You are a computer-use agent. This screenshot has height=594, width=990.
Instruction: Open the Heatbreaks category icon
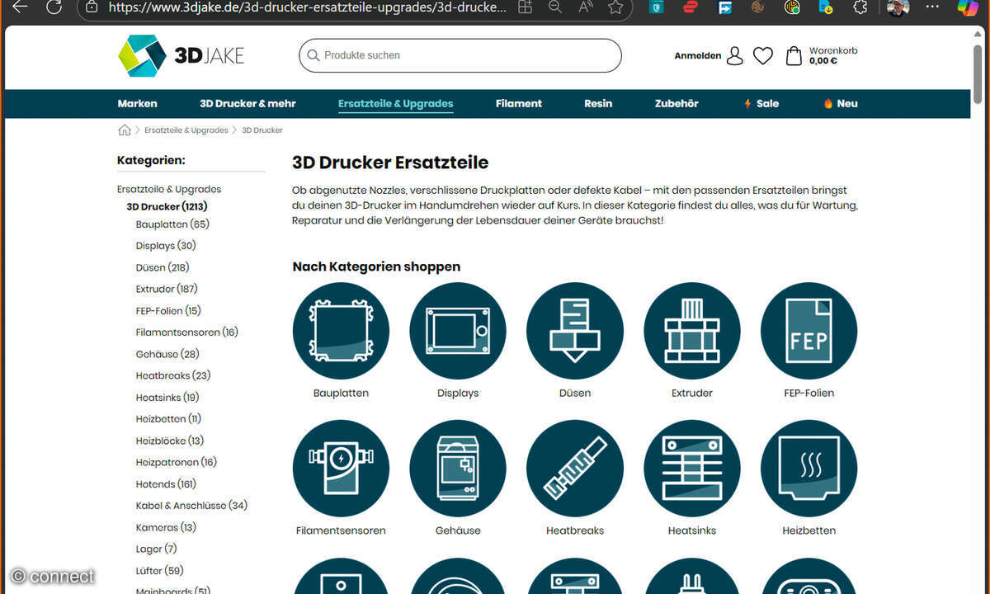575,468
